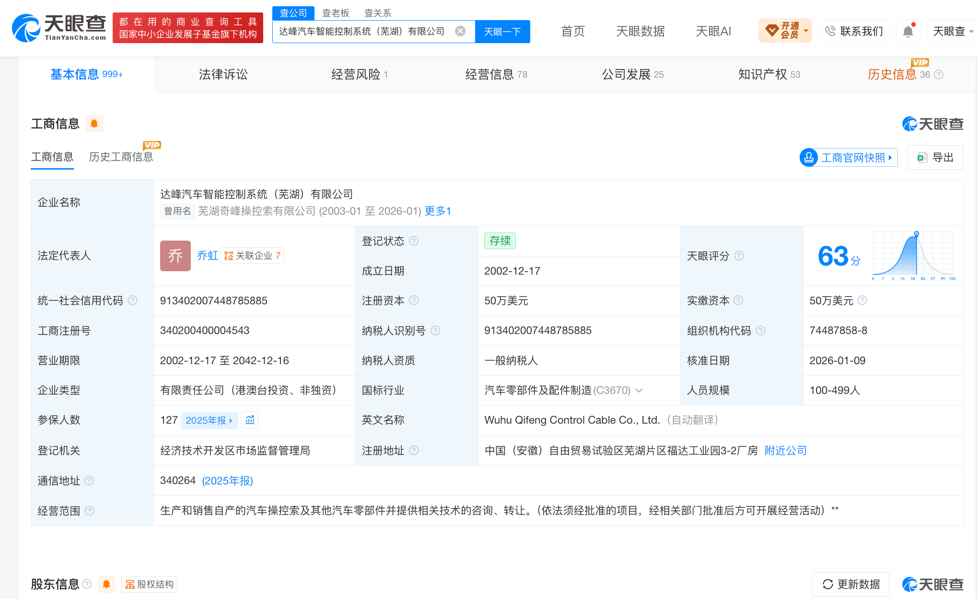
Task: Click help icon beside 组织机构代码
Action: pyautogui.click(x=760, y=331)
